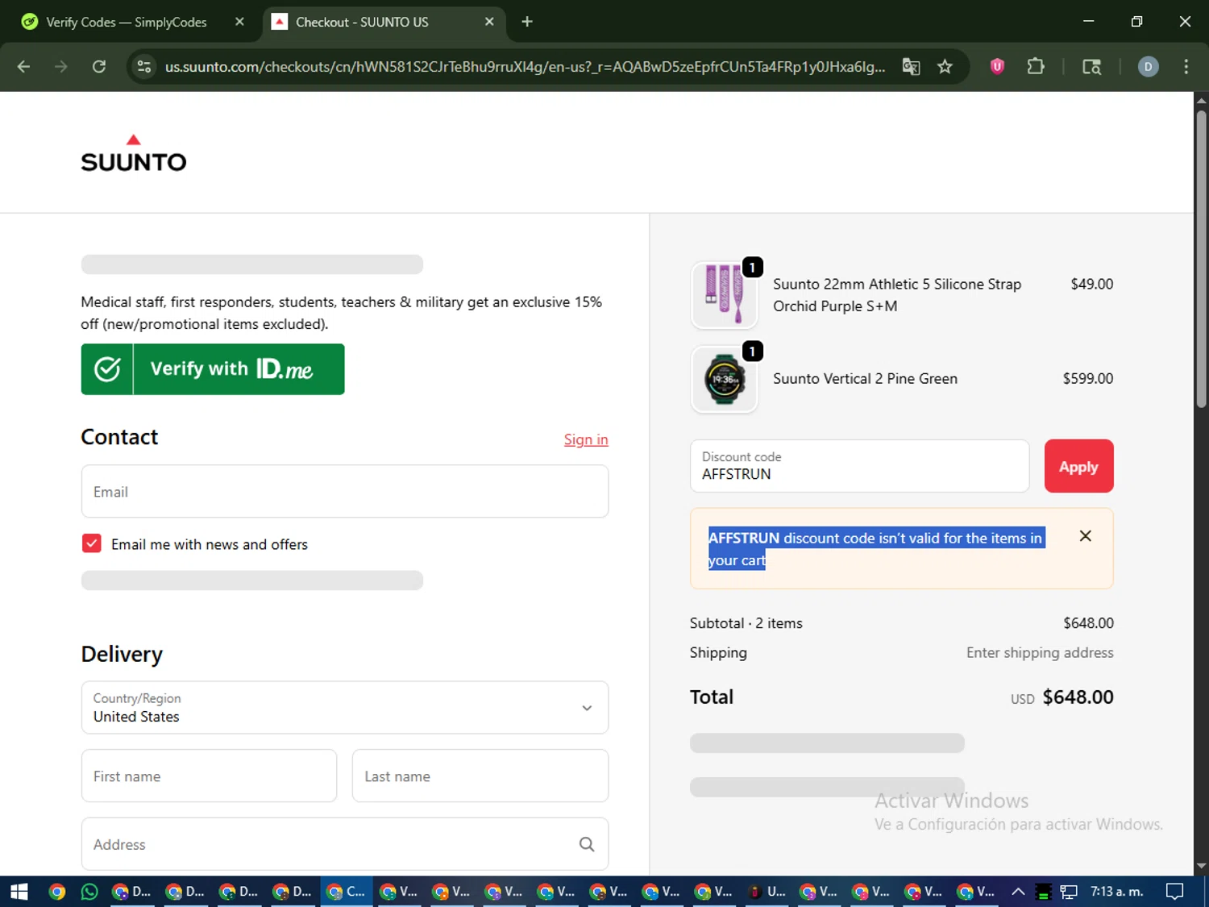Click the page vertical scrollbar
Image resolution: width=1209 pixels, height=907 pixels.
coord(1201,258)
